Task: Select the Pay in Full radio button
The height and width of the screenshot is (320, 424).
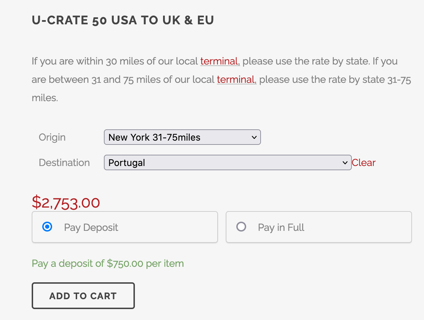Action: coord(241,227)
